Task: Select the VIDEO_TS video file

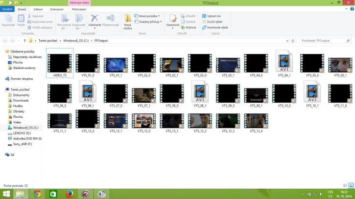Action: 60,63
